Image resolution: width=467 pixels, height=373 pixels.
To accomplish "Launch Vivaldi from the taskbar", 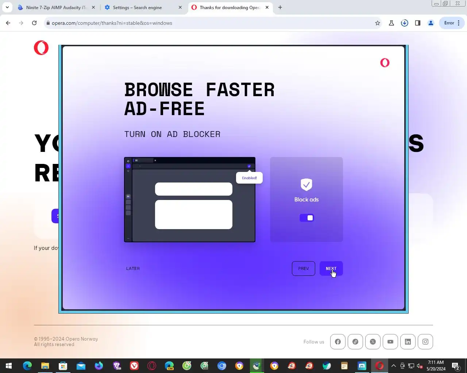I will pyautogui.click(x=134, y=366).
